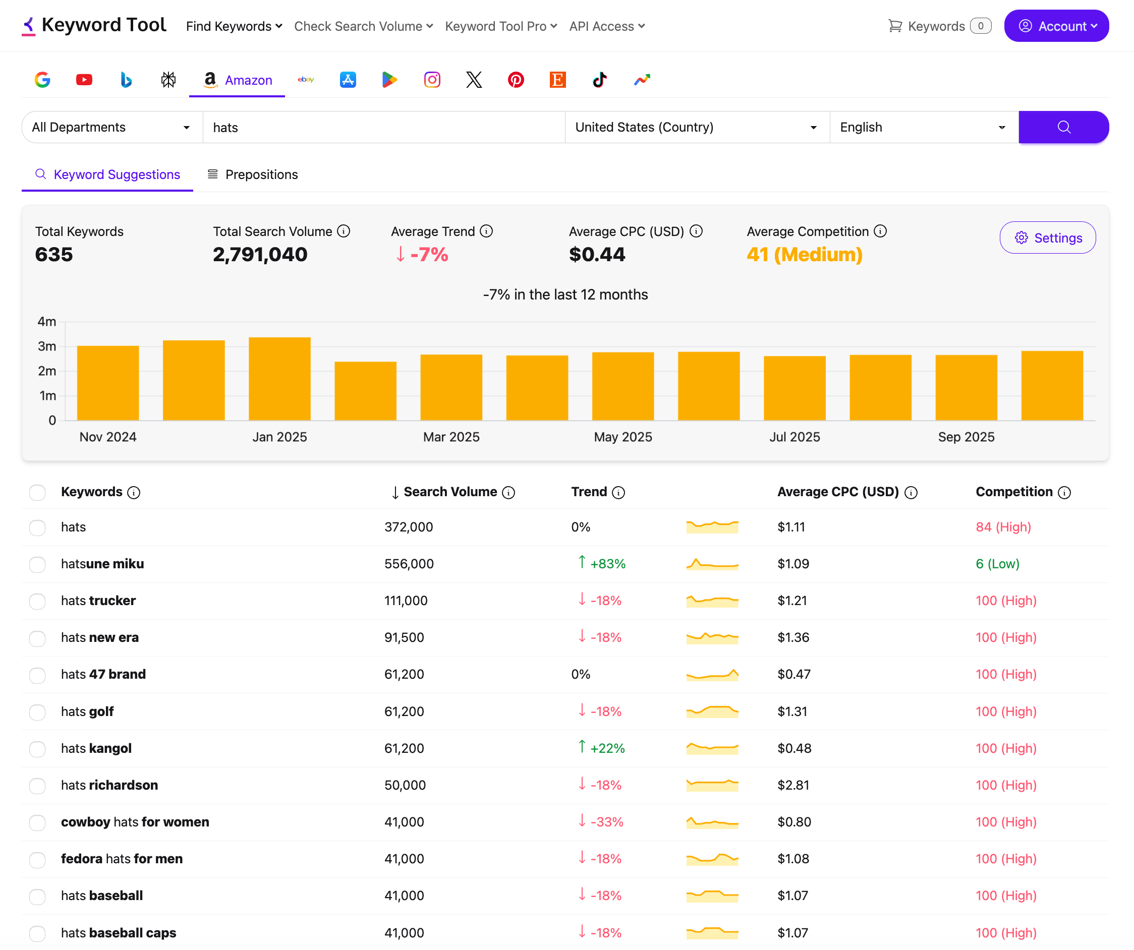The width and height of the screenshot is (1134, 950).
Task: Run the search with magnifier button
Action: point(1064,128)
